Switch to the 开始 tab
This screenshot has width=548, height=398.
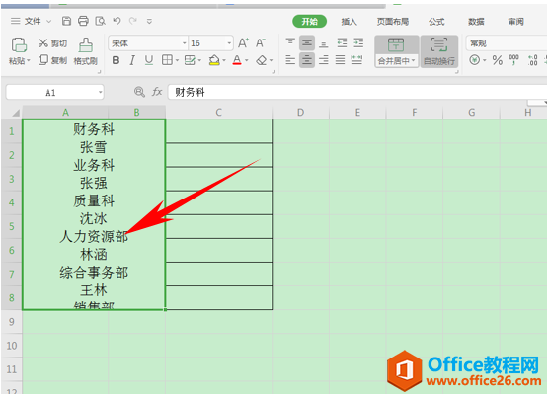(x=309, y=22)
